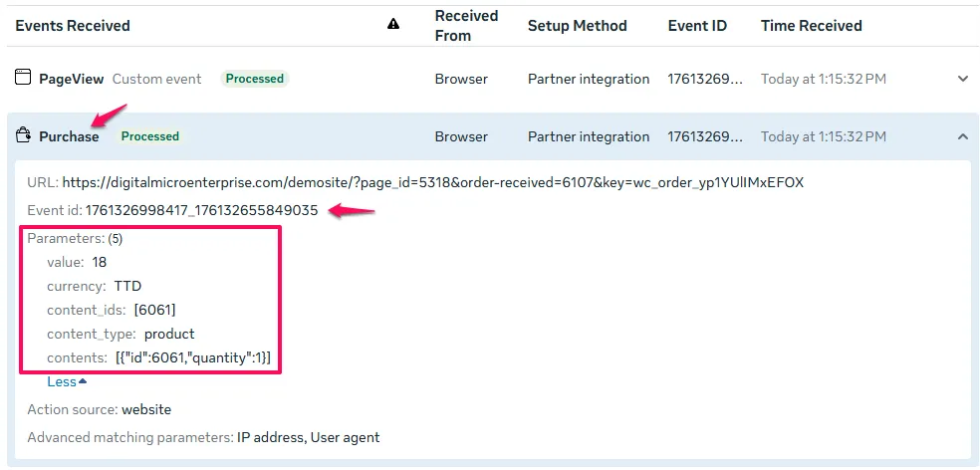This screenshot has height=470, width=980.
Task: Collapse the Purchase event row chevron
Action: pyautogui.click(x=962, y=136)
